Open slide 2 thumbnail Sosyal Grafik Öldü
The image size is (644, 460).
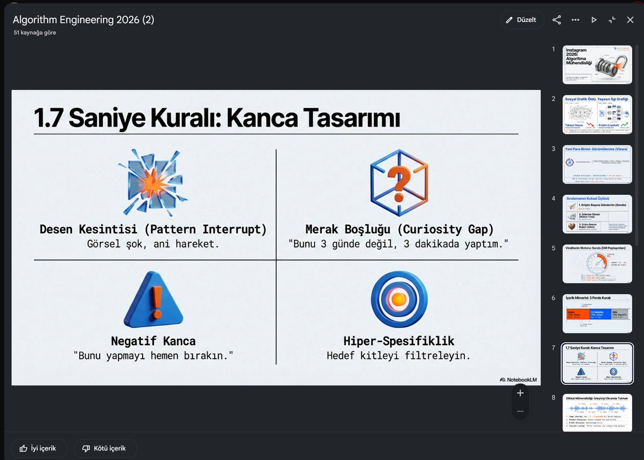pos(597,114)
